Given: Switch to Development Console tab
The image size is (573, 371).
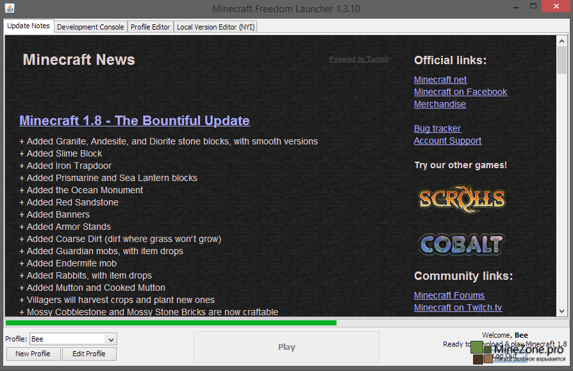Looking at the screenshot, I should coord(90,27).
